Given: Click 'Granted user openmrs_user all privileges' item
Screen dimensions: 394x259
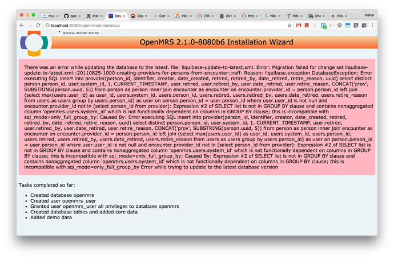Looking at the screenshot, I should pos(105,207).
